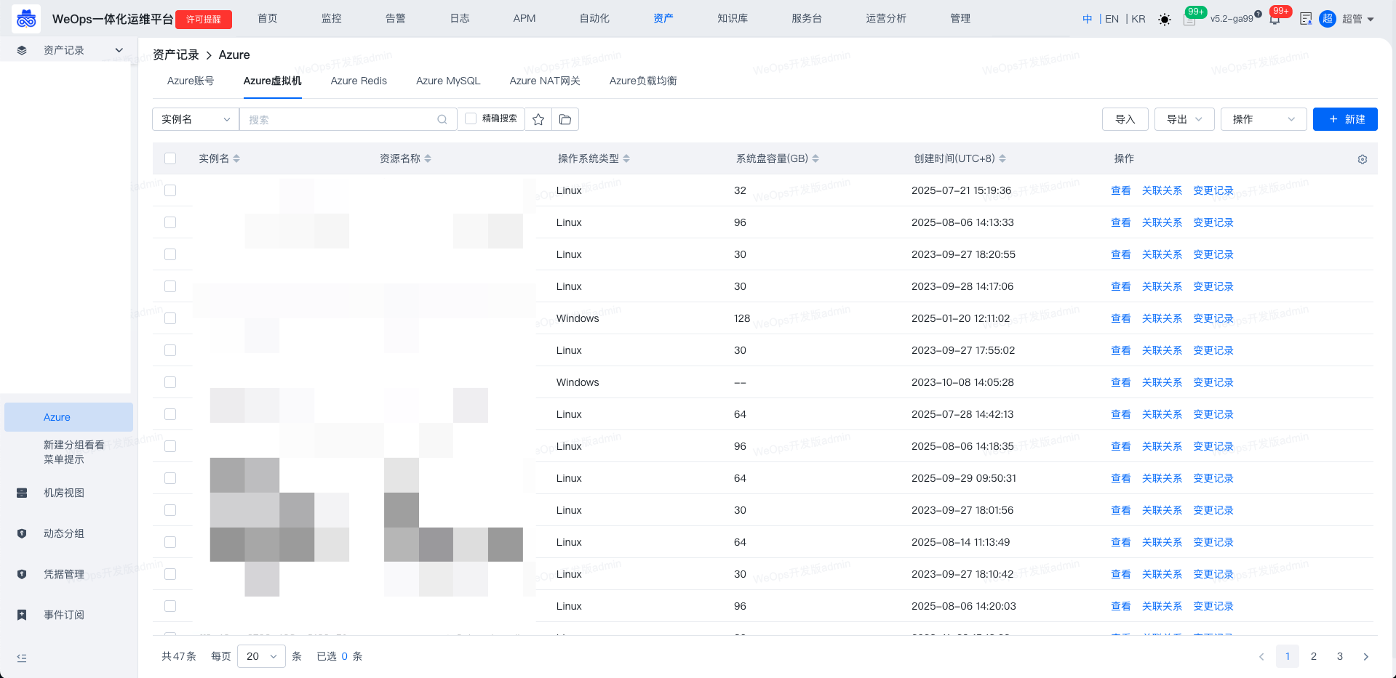Image resolution: width=1396 pixels, height=678 pixels.
Task: Expand the 超管 user menu
Action: [x=1358, y=19]
